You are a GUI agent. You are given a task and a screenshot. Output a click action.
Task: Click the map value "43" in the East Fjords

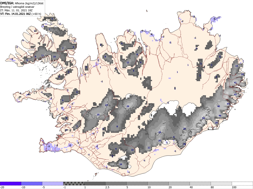pyautogui.click(x=235, y=94)
